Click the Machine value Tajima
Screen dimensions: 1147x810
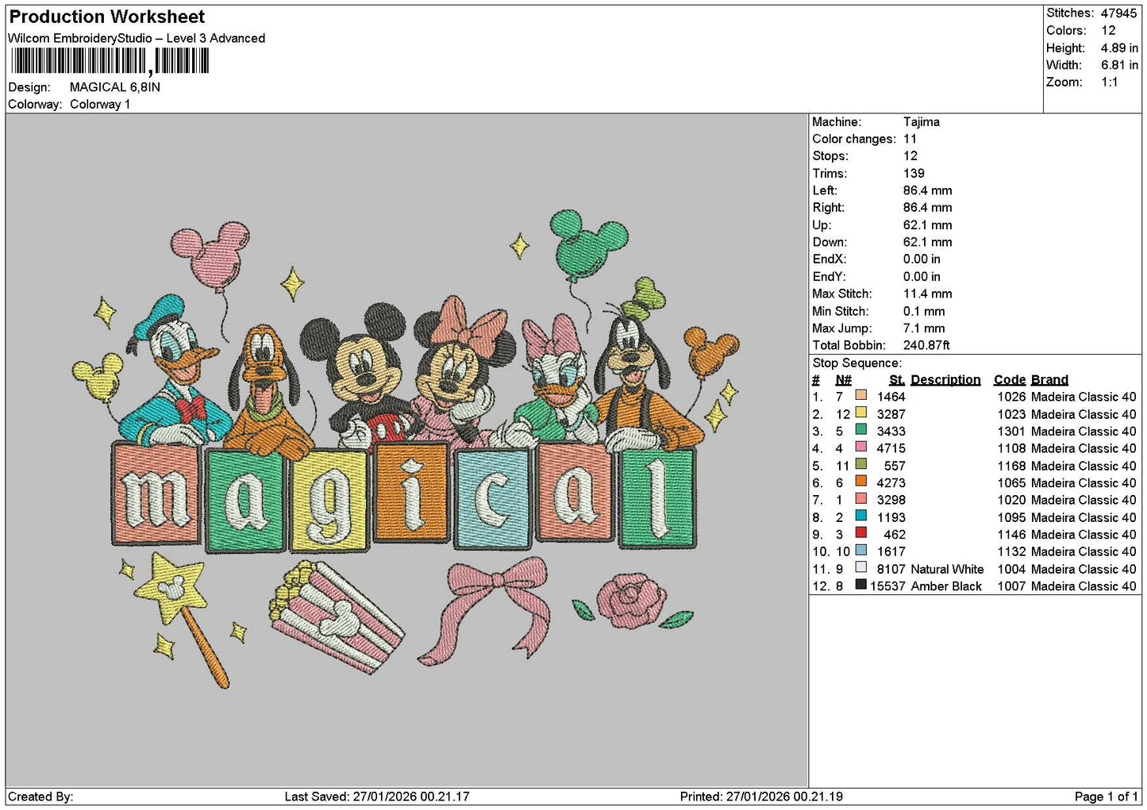click(922, 122)
